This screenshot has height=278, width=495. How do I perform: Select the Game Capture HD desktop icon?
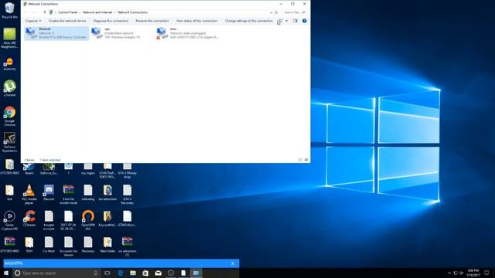point(9,220)
